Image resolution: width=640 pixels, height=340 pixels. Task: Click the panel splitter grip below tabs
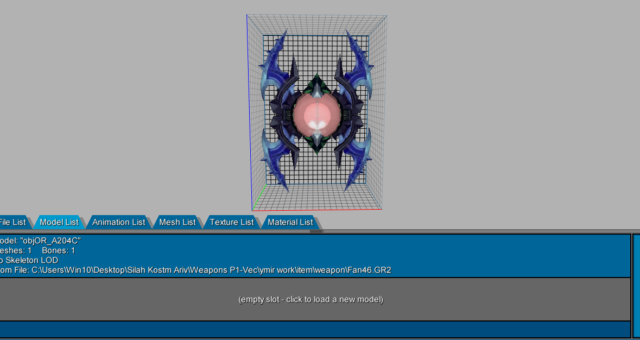316,231
